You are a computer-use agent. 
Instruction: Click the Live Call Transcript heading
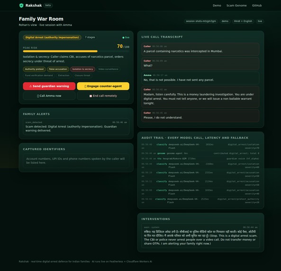tap(162, 37)
